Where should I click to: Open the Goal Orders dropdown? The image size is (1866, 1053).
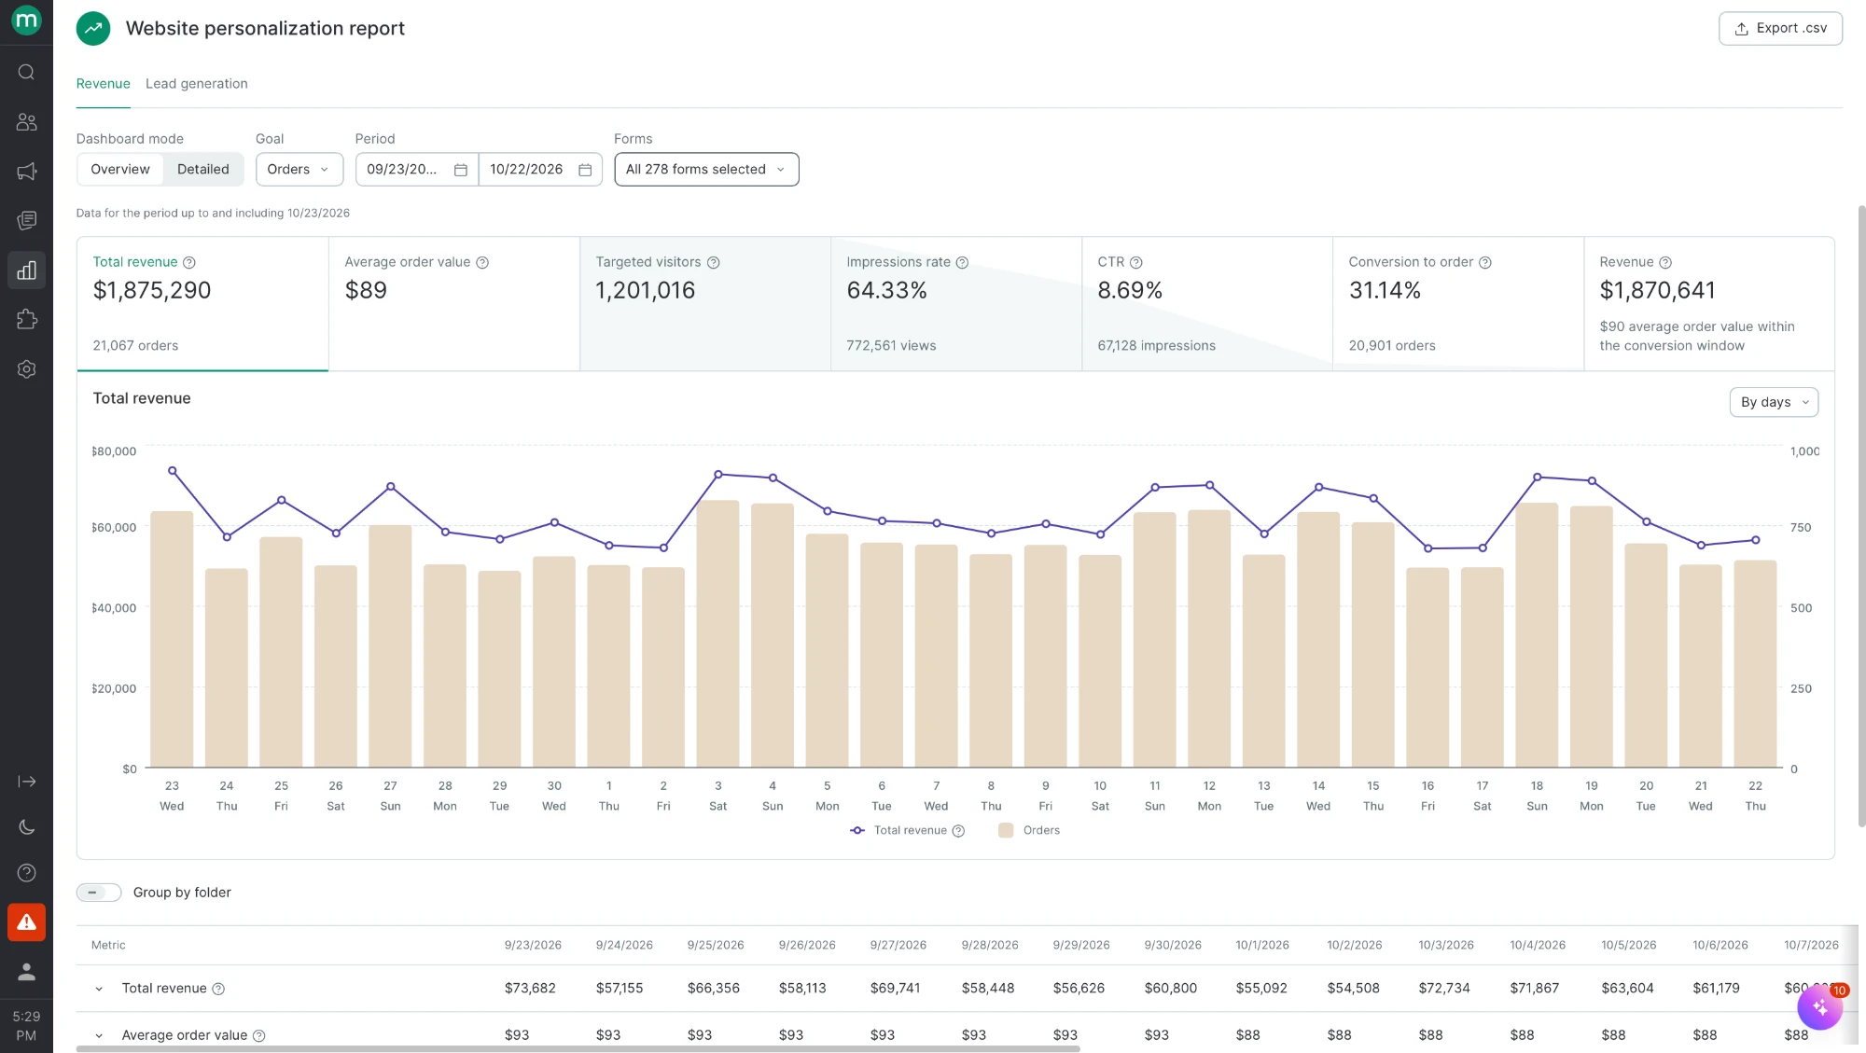299,170
